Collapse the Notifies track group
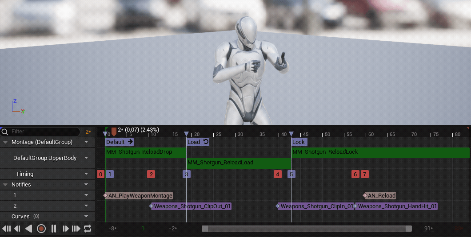This screenshot has width=471, height=237. 5,185
